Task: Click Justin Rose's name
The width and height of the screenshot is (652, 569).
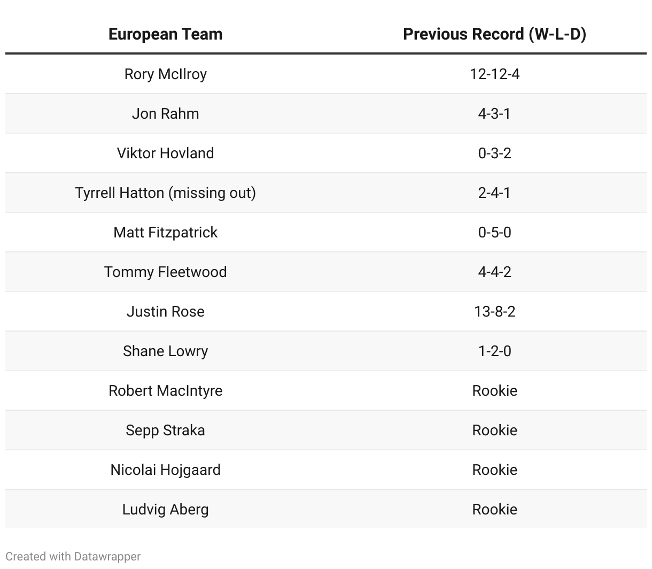Action: (x=165, y=311)
